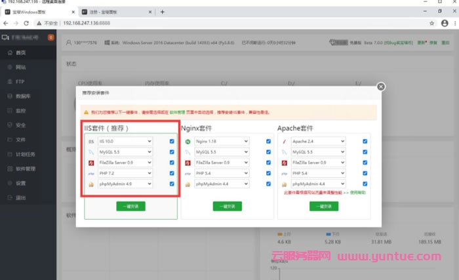
Task: Open MySQL 5.5 dropdown in Nginx suite
Action: [x=222, y=152]
